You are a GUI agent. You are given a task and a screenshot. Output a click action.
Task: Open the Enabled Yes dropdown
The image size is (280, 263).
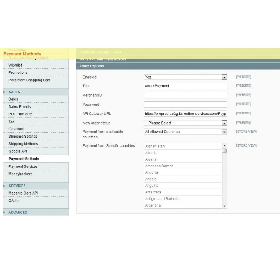(x=185, y=77)
